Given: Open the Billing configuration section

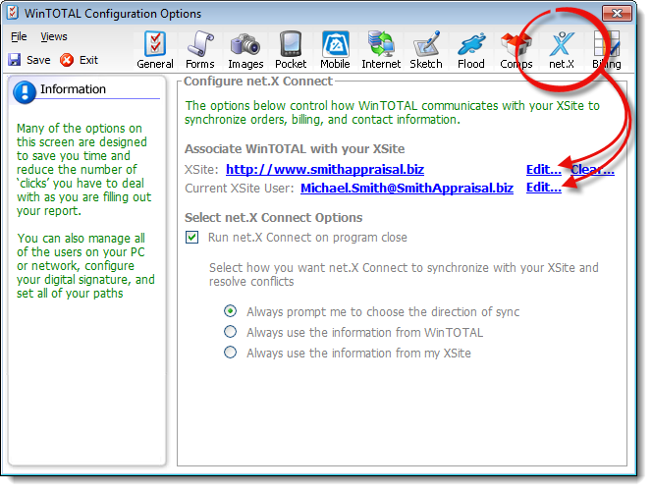Looking at the screenshot, I should (x=606, y=50).
